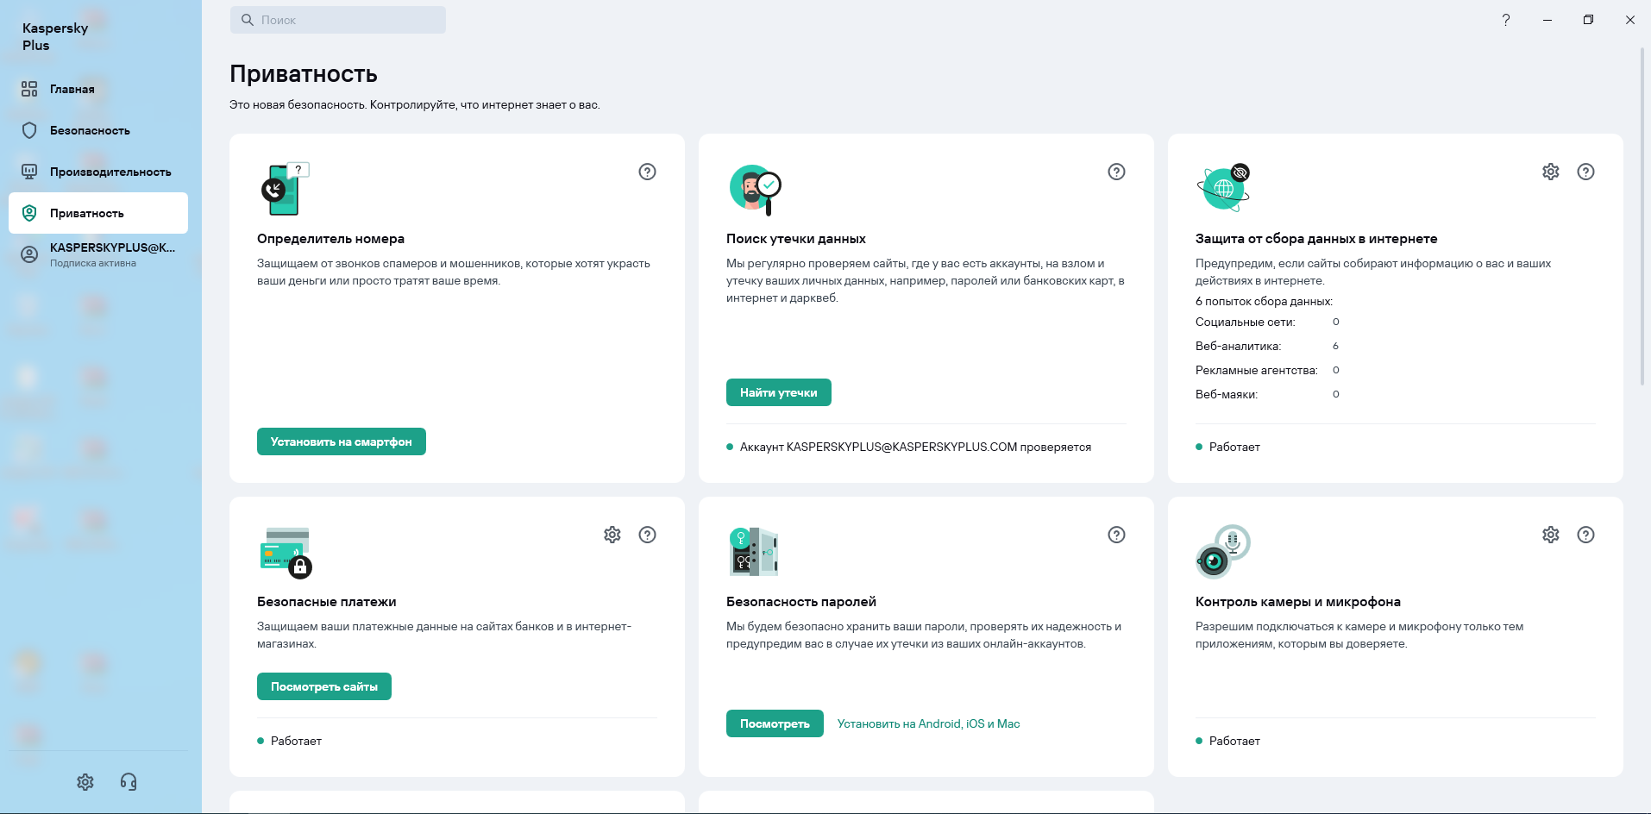
Task: Click the Подписка активна label
Action: [x=93, y=264]
